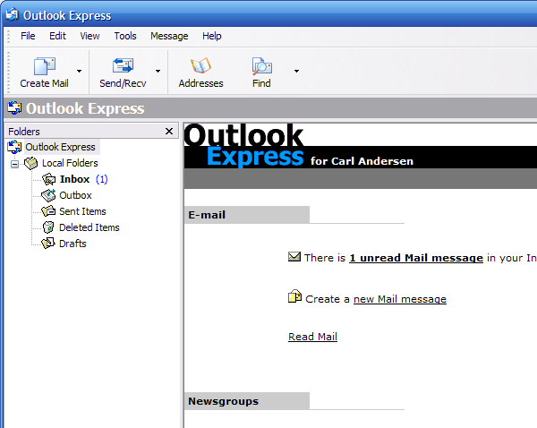Screen dimensions: 537x428
Task: Expand the Find dropdown arrow
Action: 296,72
